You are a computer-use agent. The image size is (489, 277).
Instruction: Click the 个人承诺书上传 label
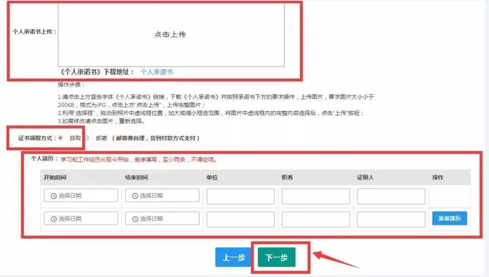coord(34,32)
